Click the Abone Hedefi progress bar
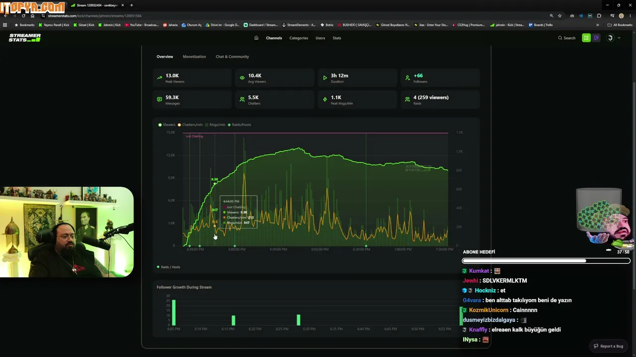Screen dimensions: 636x357 [x=546, y=261]
